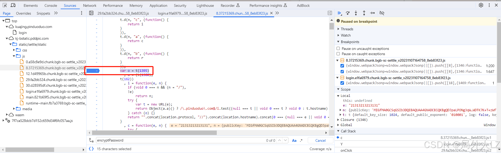This screenshot has width=501, height=153.
Task: Show more navigator tabs chevron
Action: coord(56,13)
